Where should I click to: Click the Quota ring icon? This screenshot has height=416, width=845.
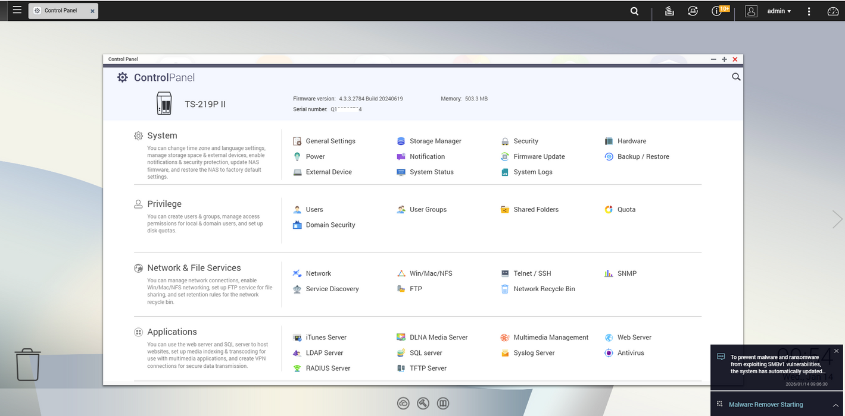click(x=609, y=210)
